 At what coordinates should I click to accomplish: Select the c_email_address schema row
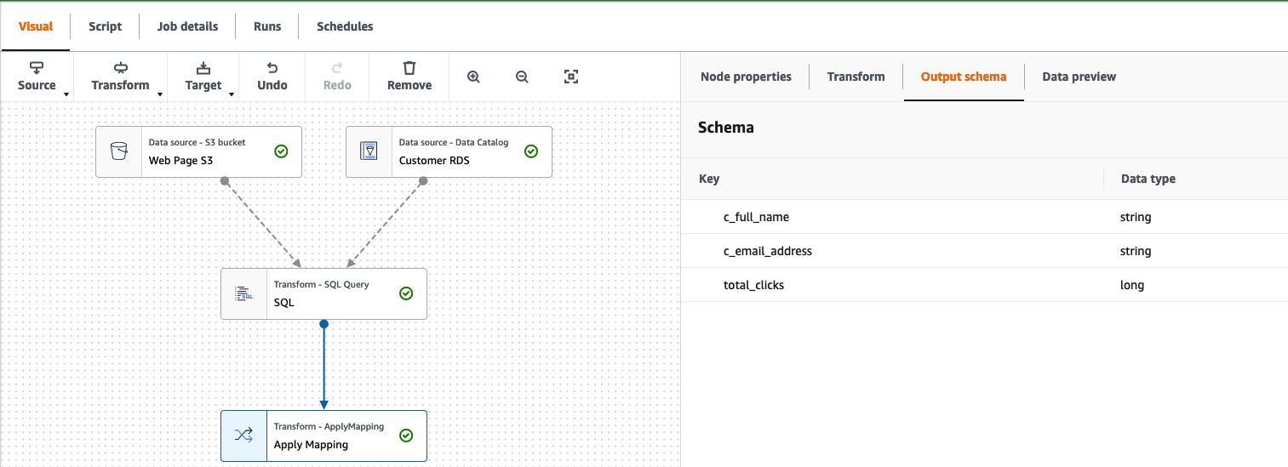(x=984, y=251)
